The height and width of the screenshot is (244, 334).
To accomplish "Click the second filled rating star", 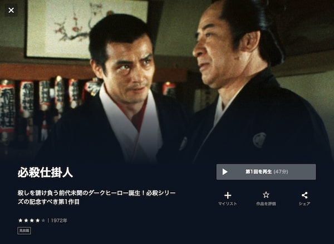I will [26, 221].
